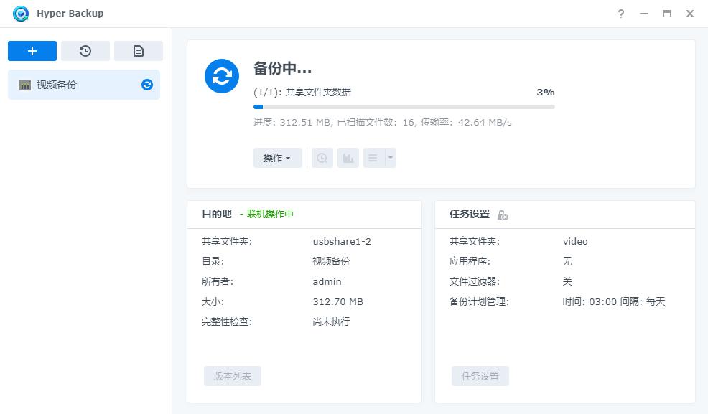
Task: Click the blue + create backup task button
Action: (32, 50)
